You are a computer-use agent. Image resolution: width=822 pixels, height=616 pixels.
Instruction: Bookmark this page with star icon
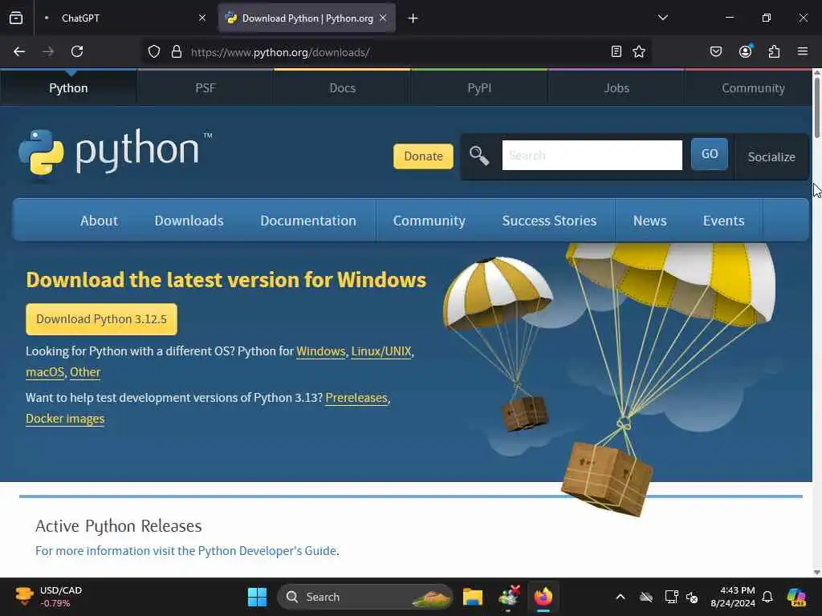638,51
